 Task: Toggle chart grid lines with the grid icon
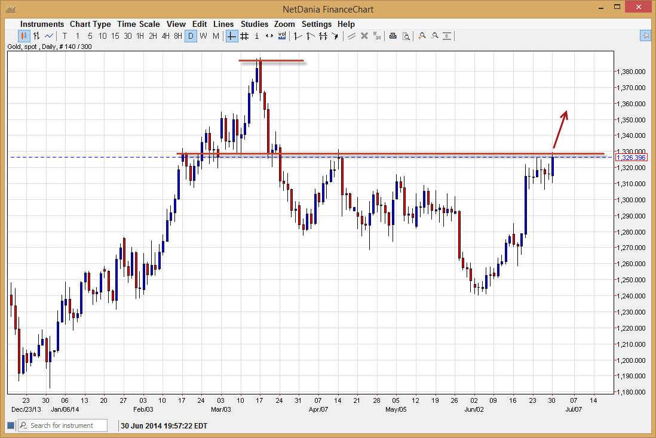[x=244, y=36]
